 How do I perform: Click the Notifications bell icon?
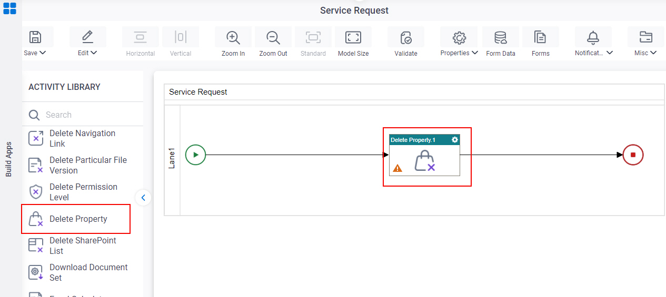[x=593, y=38]
